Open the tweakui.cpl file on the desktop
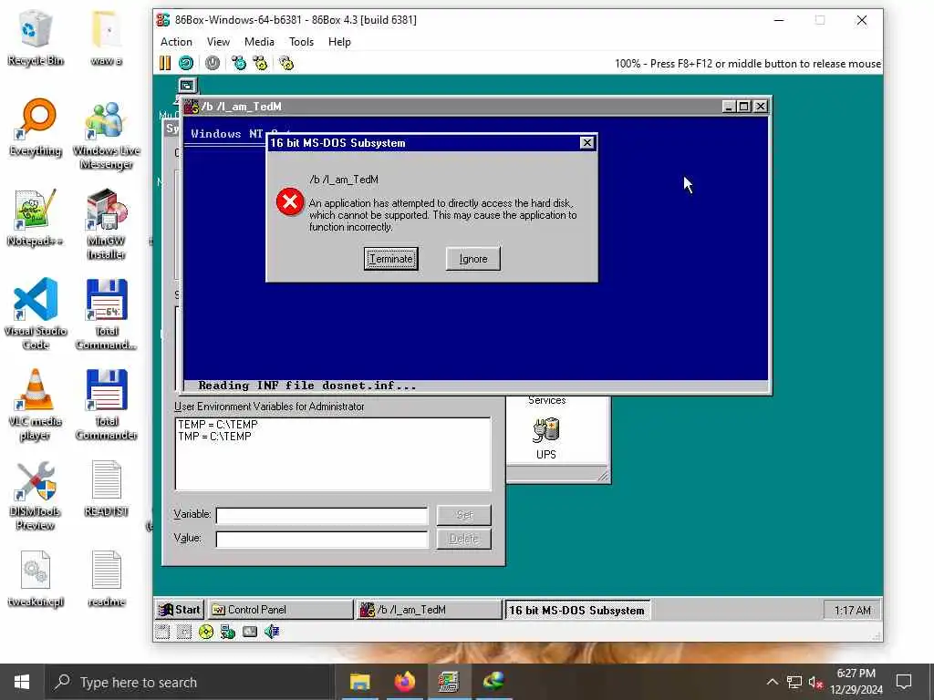Image resolution: width=934 pixels, height=700 pixels. pos(36,579)
